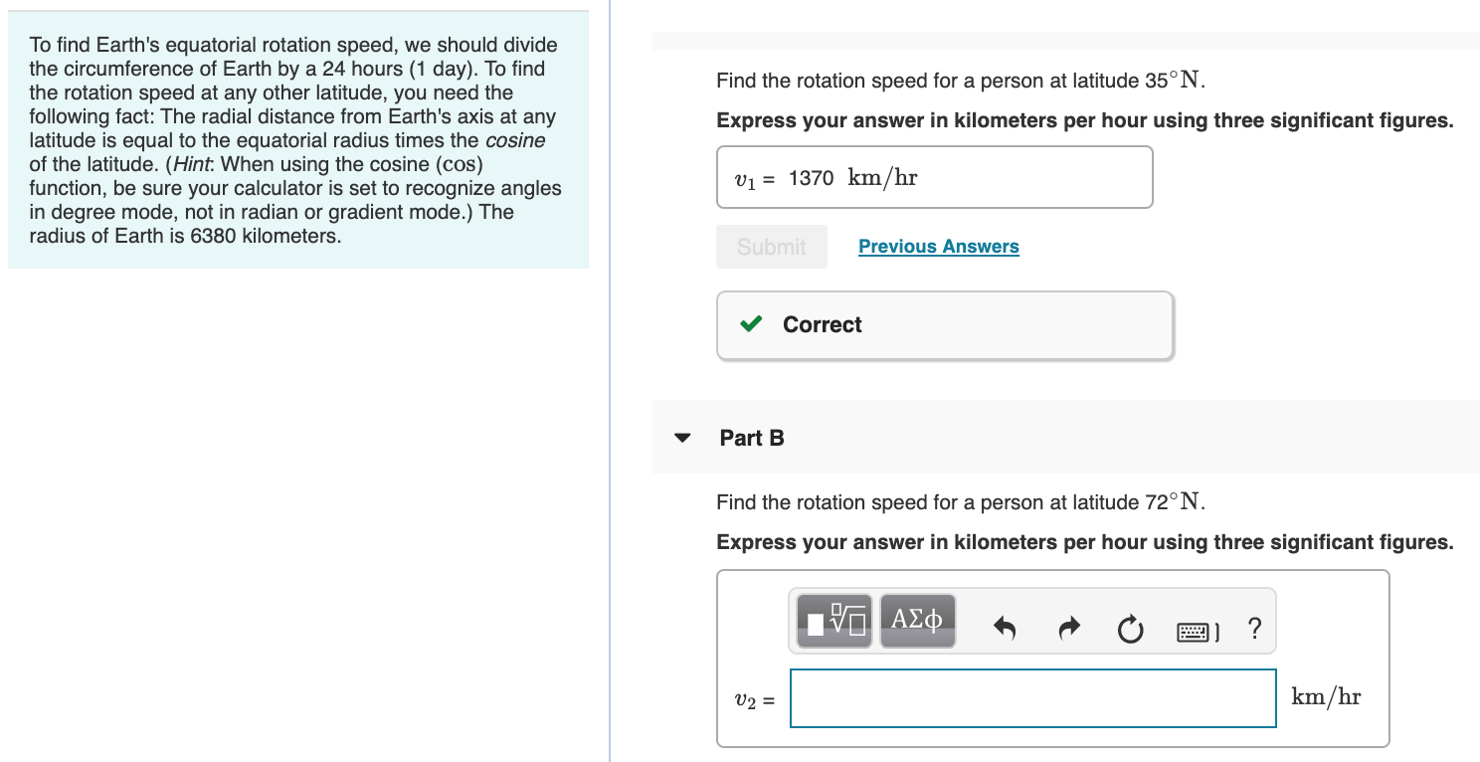1480x762 pixels.
Task: Click the Part B section header
Action: [751, 438]
